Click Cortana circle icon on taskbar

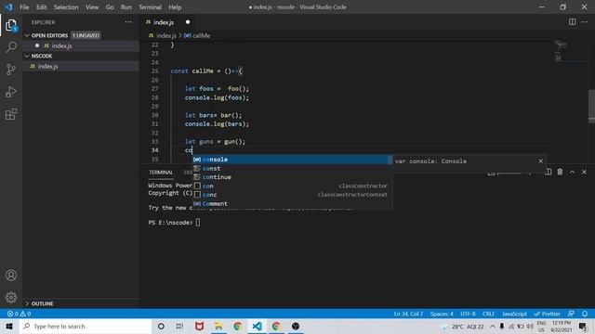coord(161,326)
